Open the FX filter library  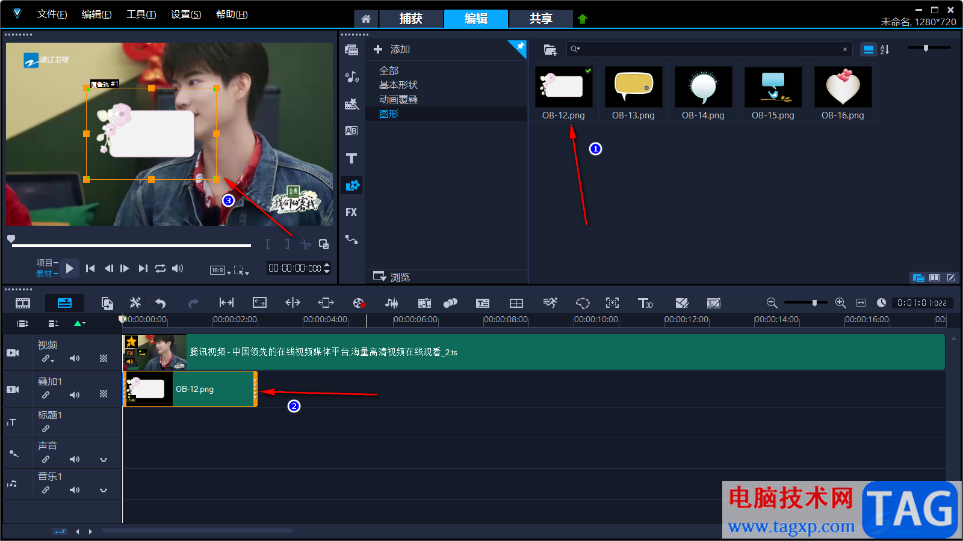(x=351, y=212)
